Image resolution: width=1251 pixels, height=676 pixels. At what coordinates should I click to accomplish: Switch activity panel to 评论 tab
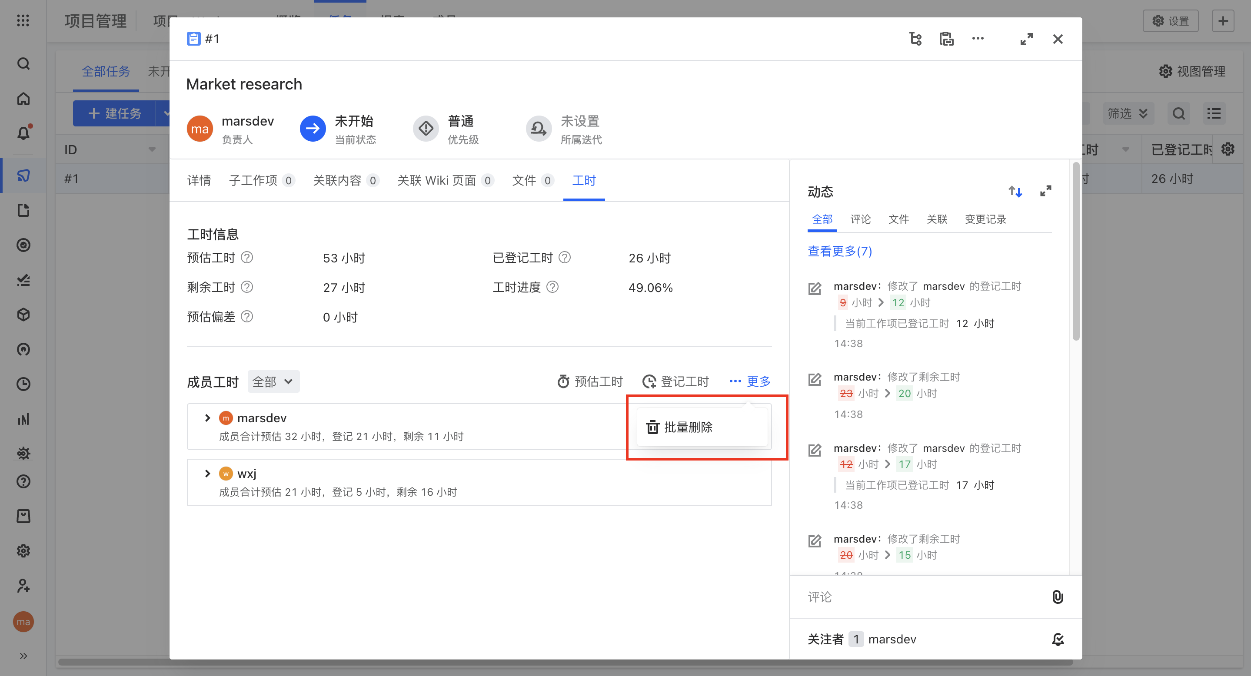click(x=860, y=219)
